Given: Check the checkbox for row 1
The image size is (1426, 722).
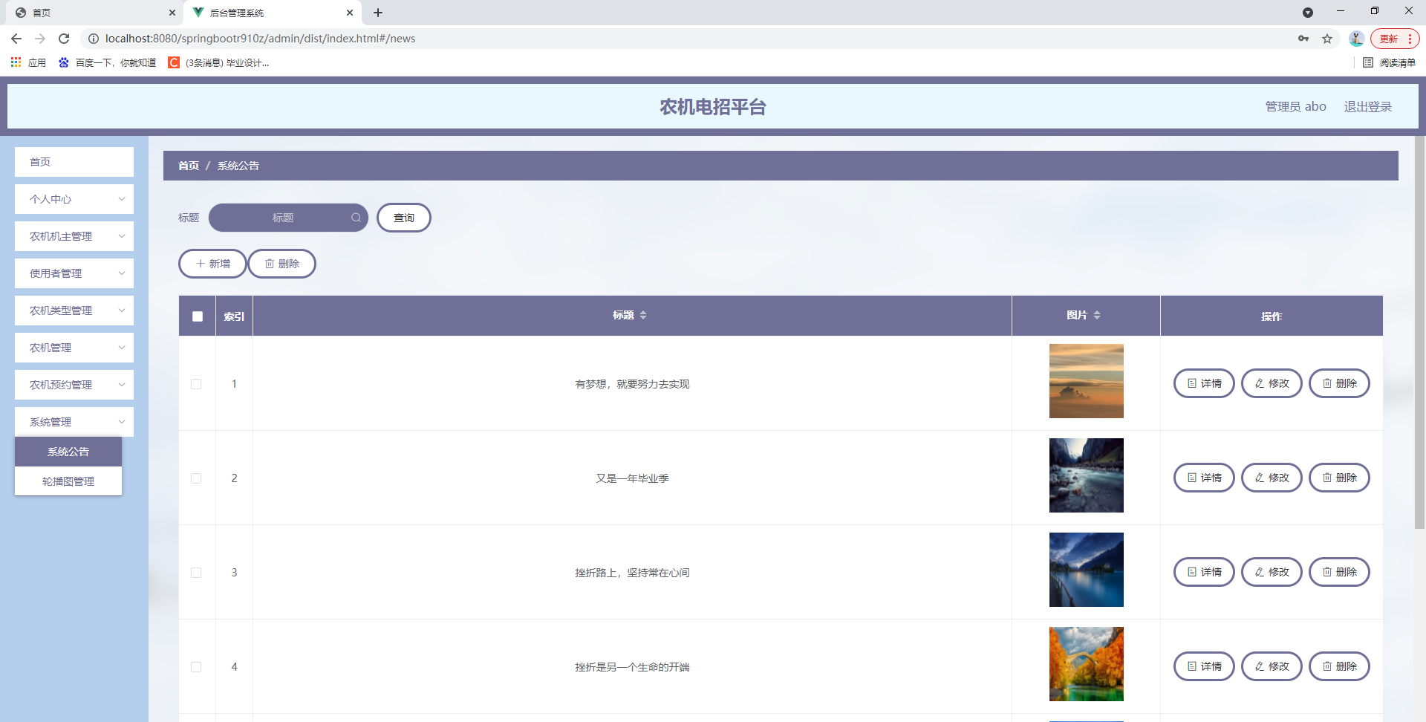Looking at the screenshot, I should 196,384.
